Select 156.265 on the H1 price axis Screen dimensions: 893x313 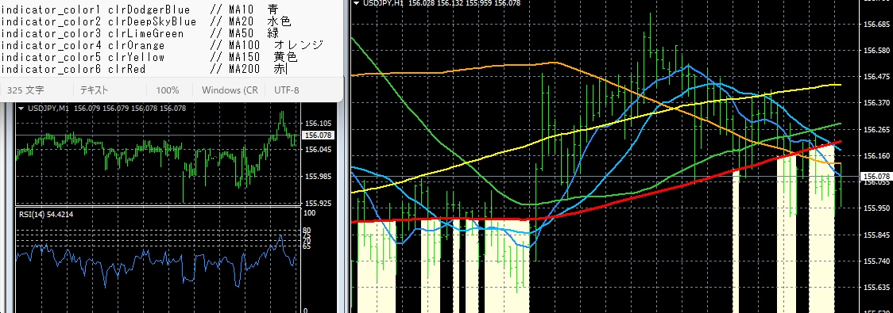[877, 129]
